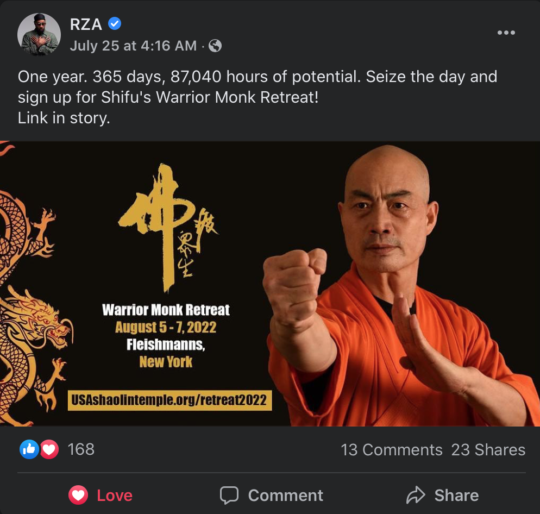This screenshot has height=514, width=540.
Task: Open the 13 Comments link
Action: pyautogui.click(x=392, y=449)
